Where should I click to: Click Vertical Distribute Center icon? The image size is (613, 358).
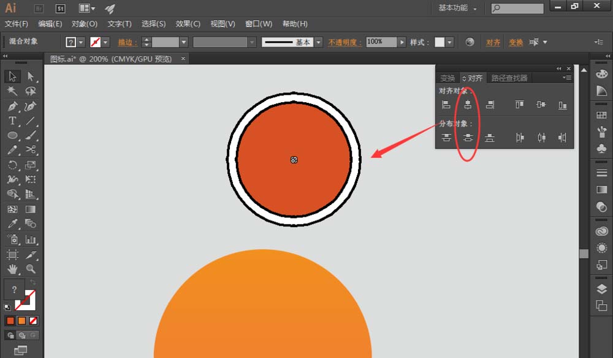pyautogui.click(x=468, y=138)
